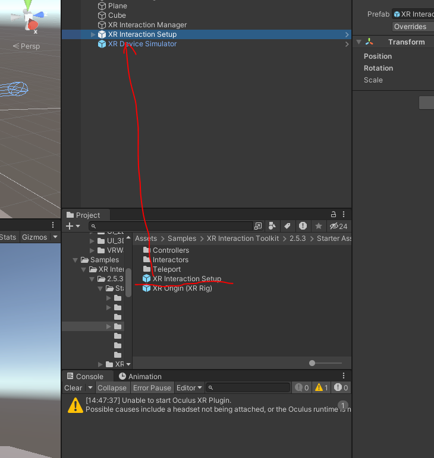The width and height of the screenshot is (434, 458).
Task: Select the Plane object in Hierarchy
Action: pos(118,6)
